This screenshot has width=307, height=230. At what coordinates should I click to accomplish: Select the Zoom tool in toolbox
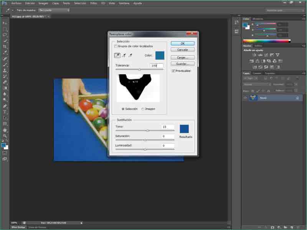(5, 136)
